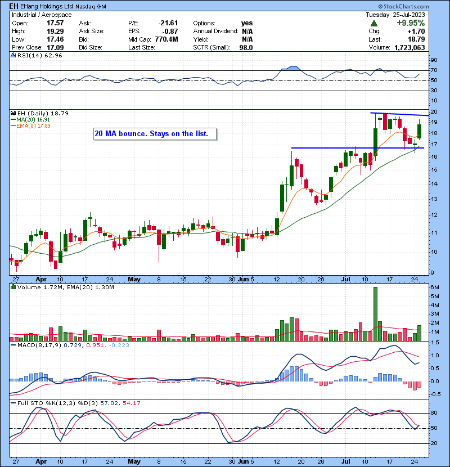
Task: Click the Mkt Cap value 770.4M
Action: [166, 39]
